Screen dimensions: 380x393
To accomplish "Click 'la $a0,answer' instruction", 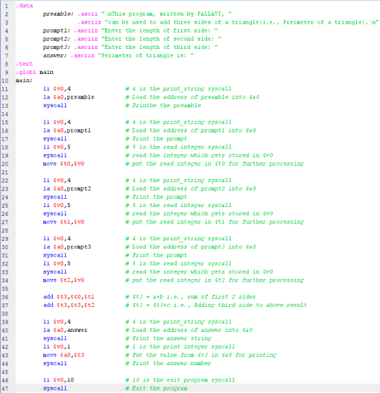I will [x=65, y=330].
